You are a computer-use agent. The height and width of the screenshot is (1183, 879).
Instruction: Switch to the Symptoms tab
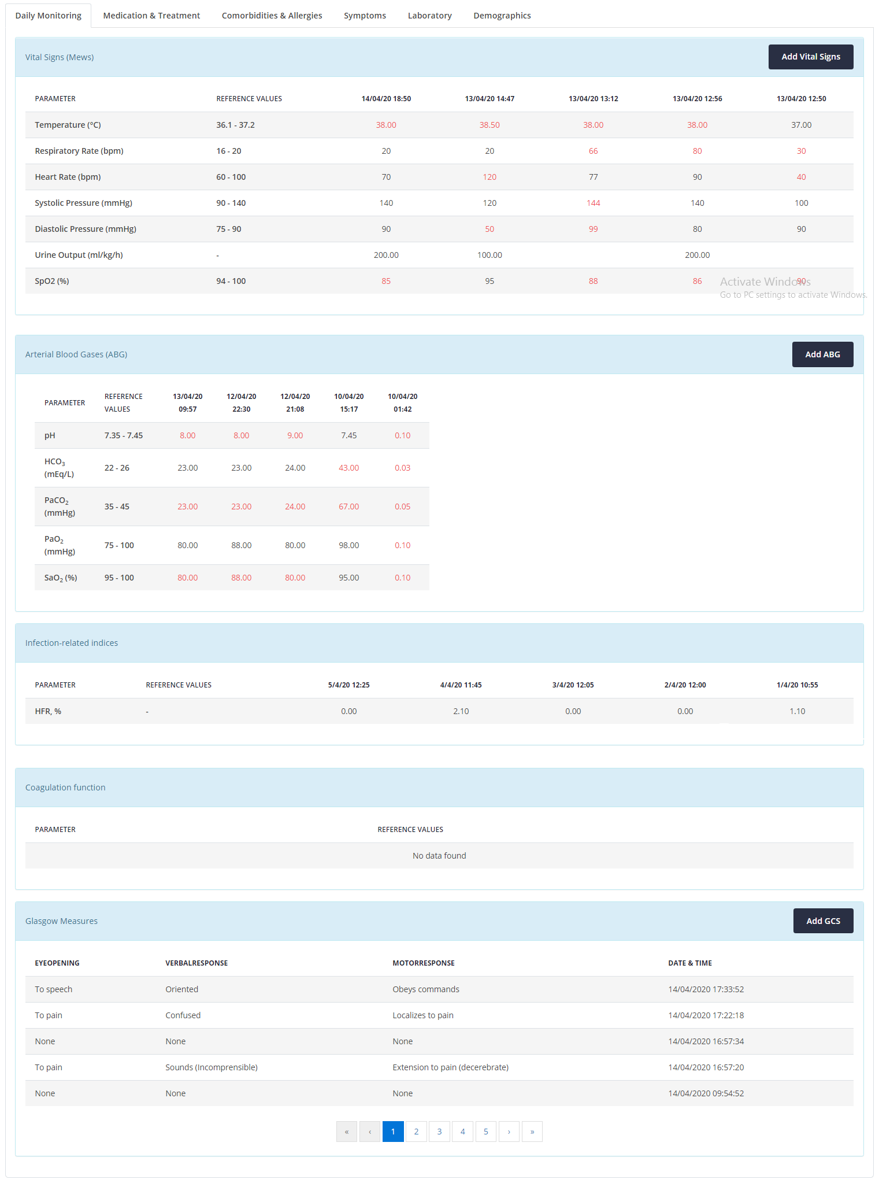coord(365,16)
